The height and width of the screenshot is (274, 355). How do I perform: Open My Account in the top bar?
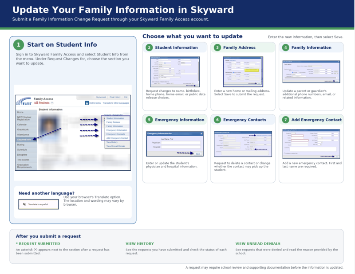[101, 97]
